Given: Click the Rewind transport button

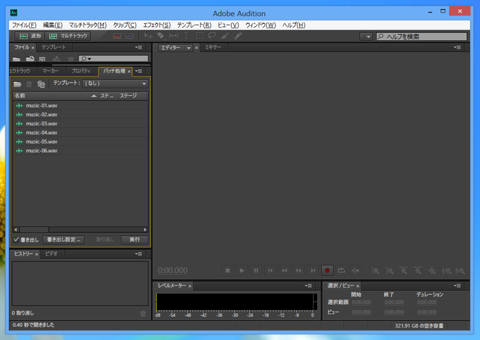Looking at the screenshot, I should pyautogui.click(x=284, y=270).
